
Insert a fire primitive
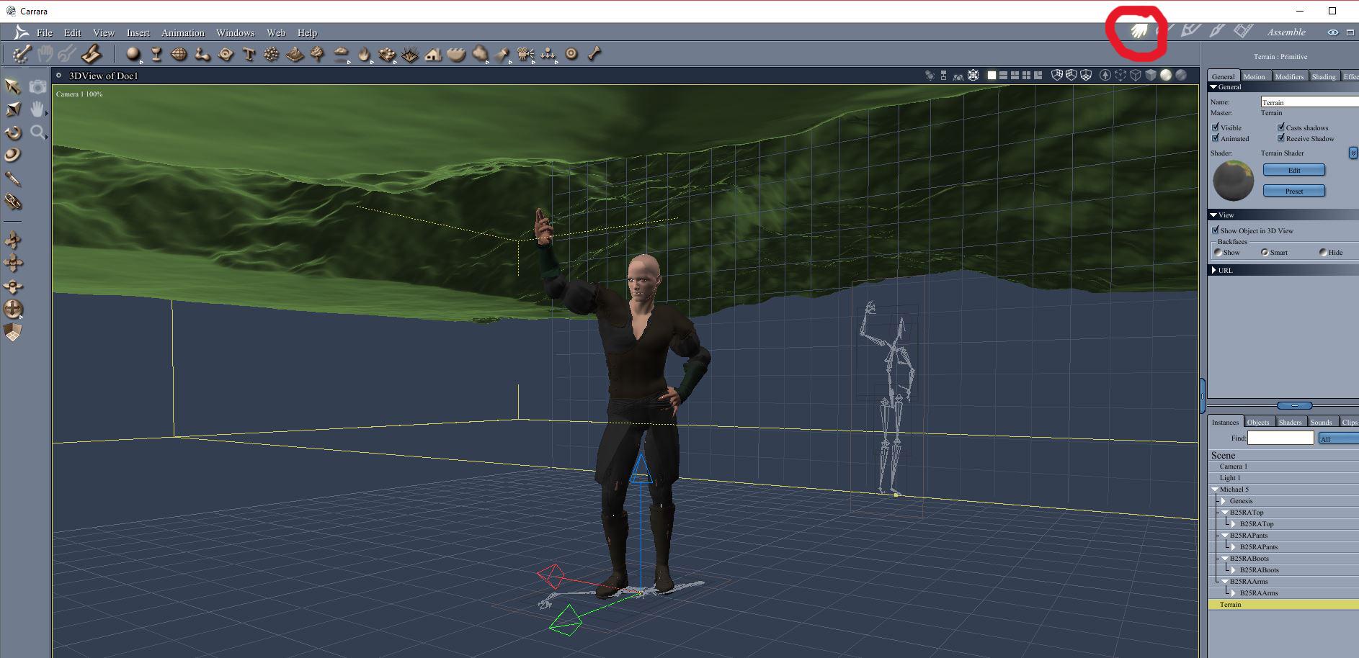click(364, 54)
